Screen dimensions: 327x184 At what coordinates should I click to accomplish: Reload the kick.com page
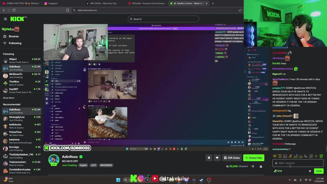(14, 10)
